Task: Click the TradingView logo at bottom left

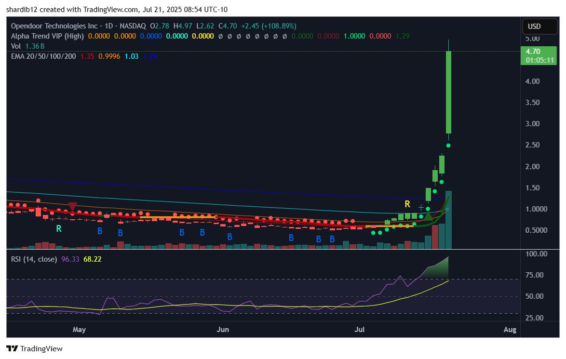Action: point(35,348)
